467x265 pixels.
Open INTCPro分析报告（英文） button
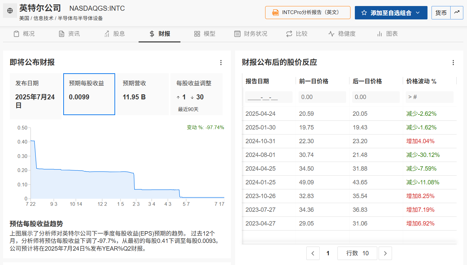308,12
